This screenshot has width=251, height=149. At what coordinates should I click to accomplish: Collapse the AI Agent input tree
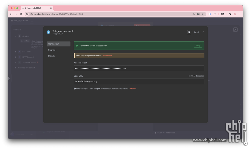(16, 36)
